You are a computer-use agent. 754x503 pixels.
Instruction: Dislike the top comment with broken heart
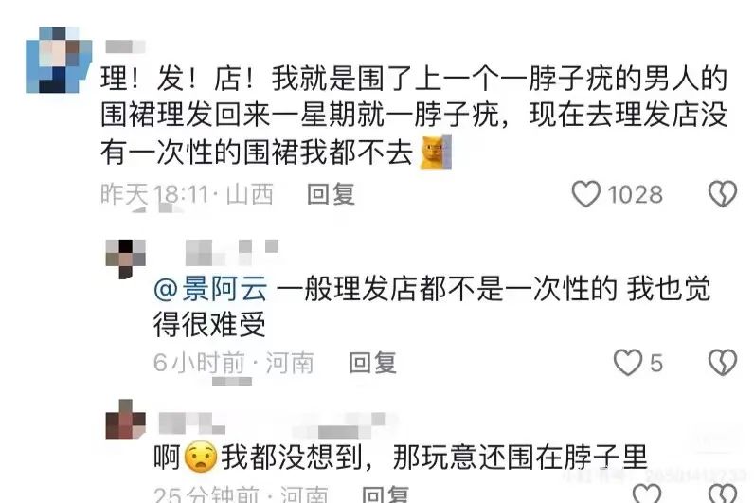[x=722, y=194]
